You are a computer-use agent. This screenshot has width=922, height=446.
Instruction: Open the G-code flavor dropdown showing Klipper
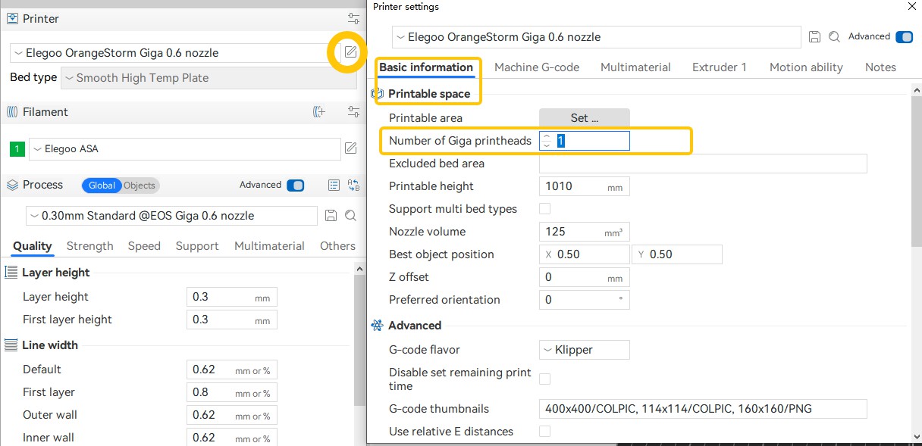pos(584,349)
